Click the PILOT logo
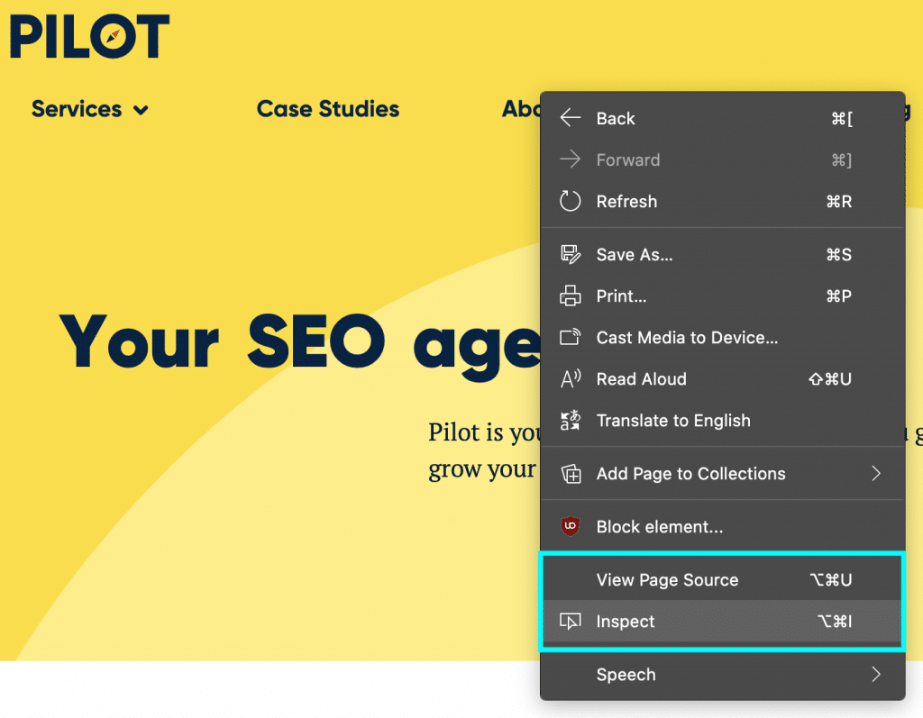The image size is (923, 718). coord(89,36)
